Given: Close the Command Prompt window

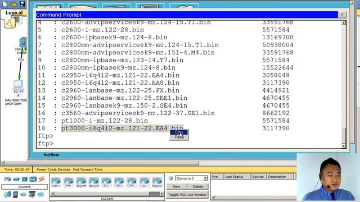Looking at the screenshot, I should click(342, 15).
